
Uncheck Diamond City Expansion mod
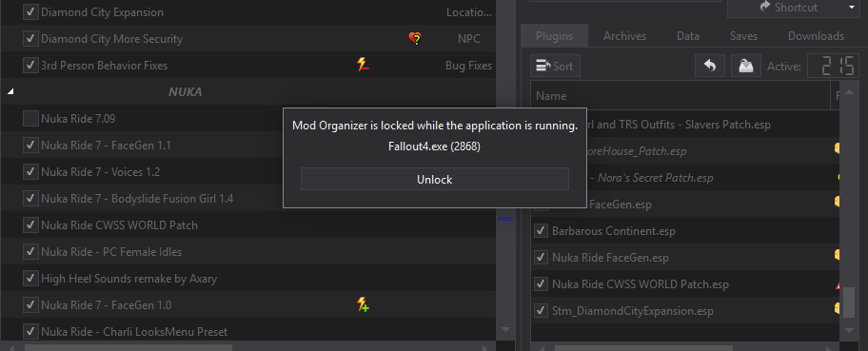tap(30, 11)
